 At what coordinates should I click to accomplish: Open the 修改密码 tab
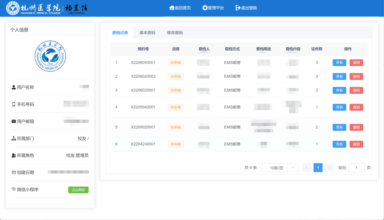[175, 33]
